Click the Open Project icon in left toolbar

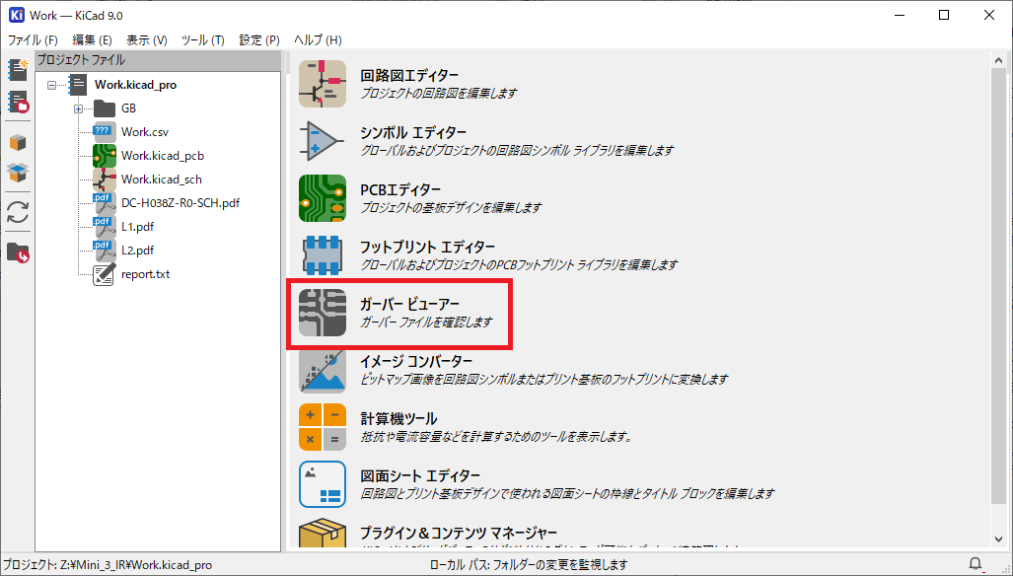[18, 102]
